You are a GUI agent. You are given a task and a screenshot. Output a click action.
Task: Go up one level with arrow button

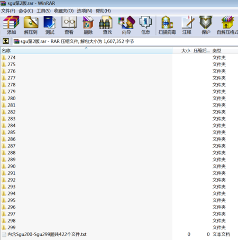[6, 41]
